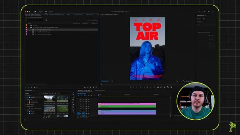Viewport: 240px width, 135px height.
Task: Toggle Snap in Timeline
Action: point(82,95)
